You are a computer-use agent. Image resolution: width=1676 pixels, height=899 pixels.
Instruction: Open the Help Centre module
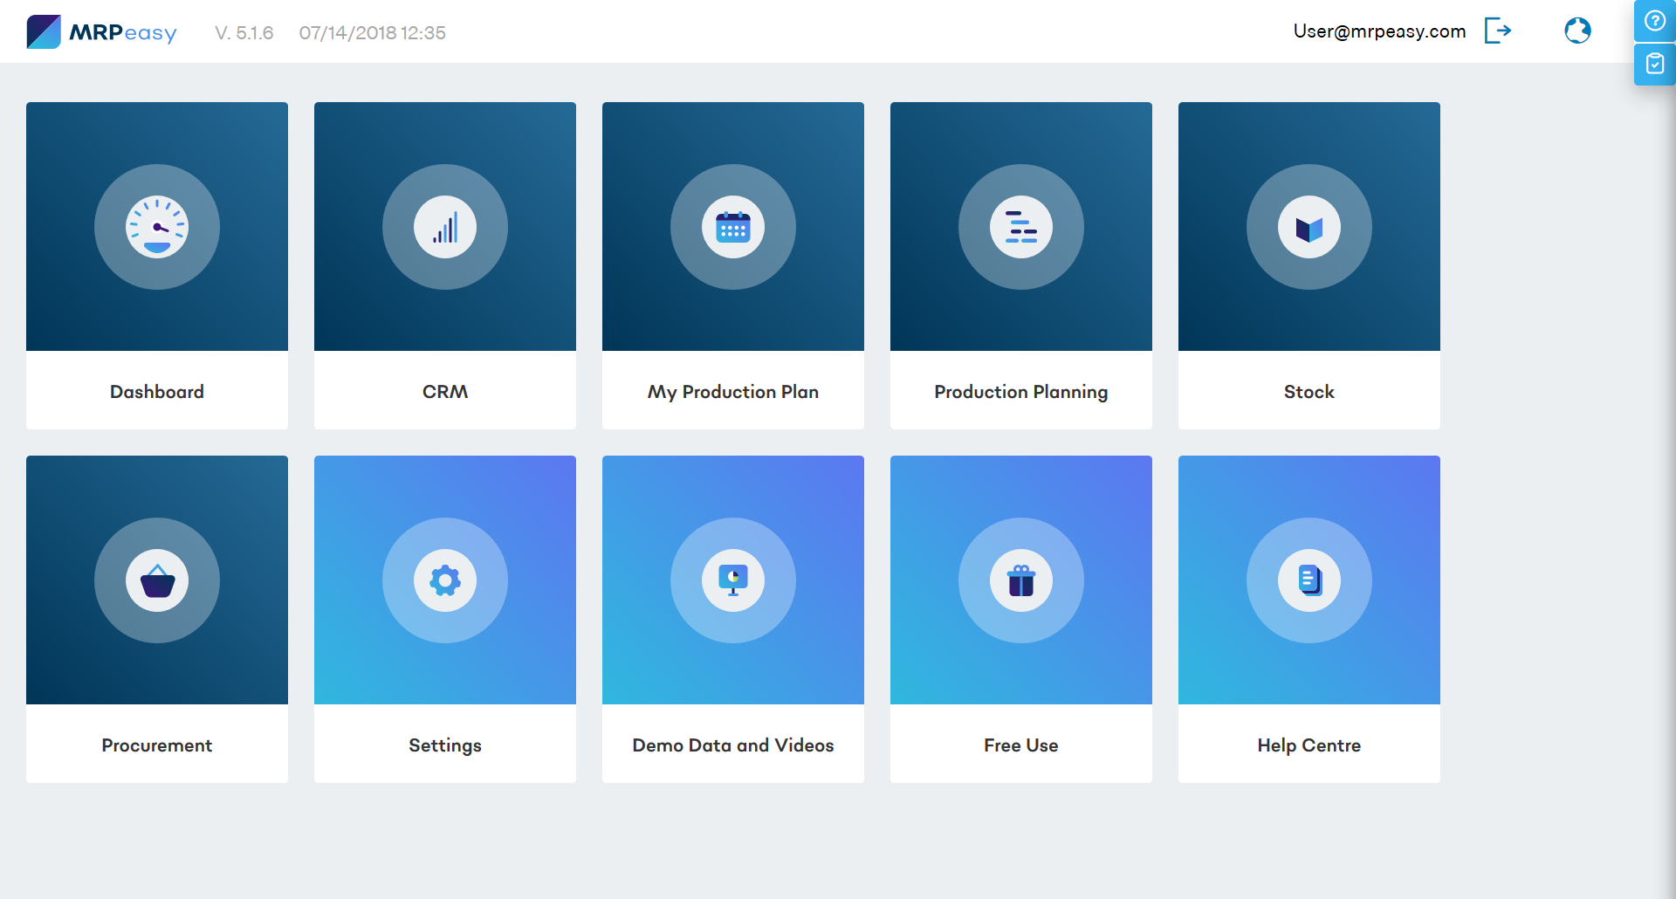1309,745
